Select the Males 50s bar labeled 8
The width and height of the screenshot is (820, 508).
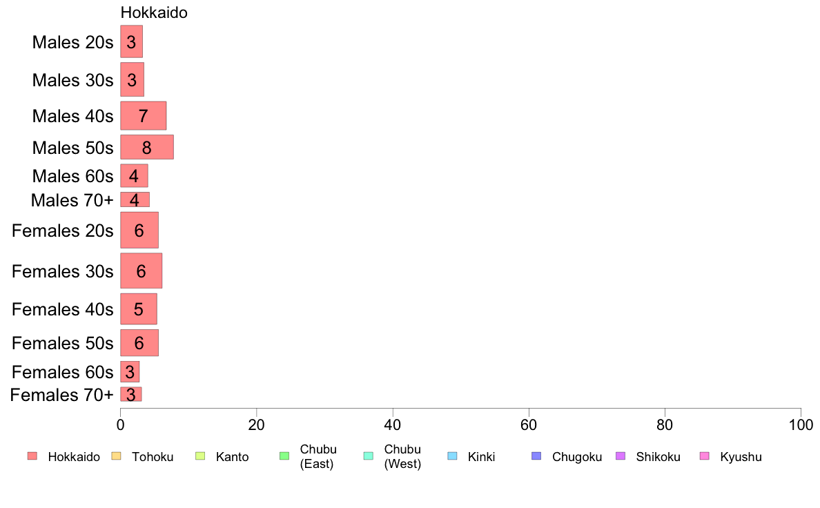(147, 147)
